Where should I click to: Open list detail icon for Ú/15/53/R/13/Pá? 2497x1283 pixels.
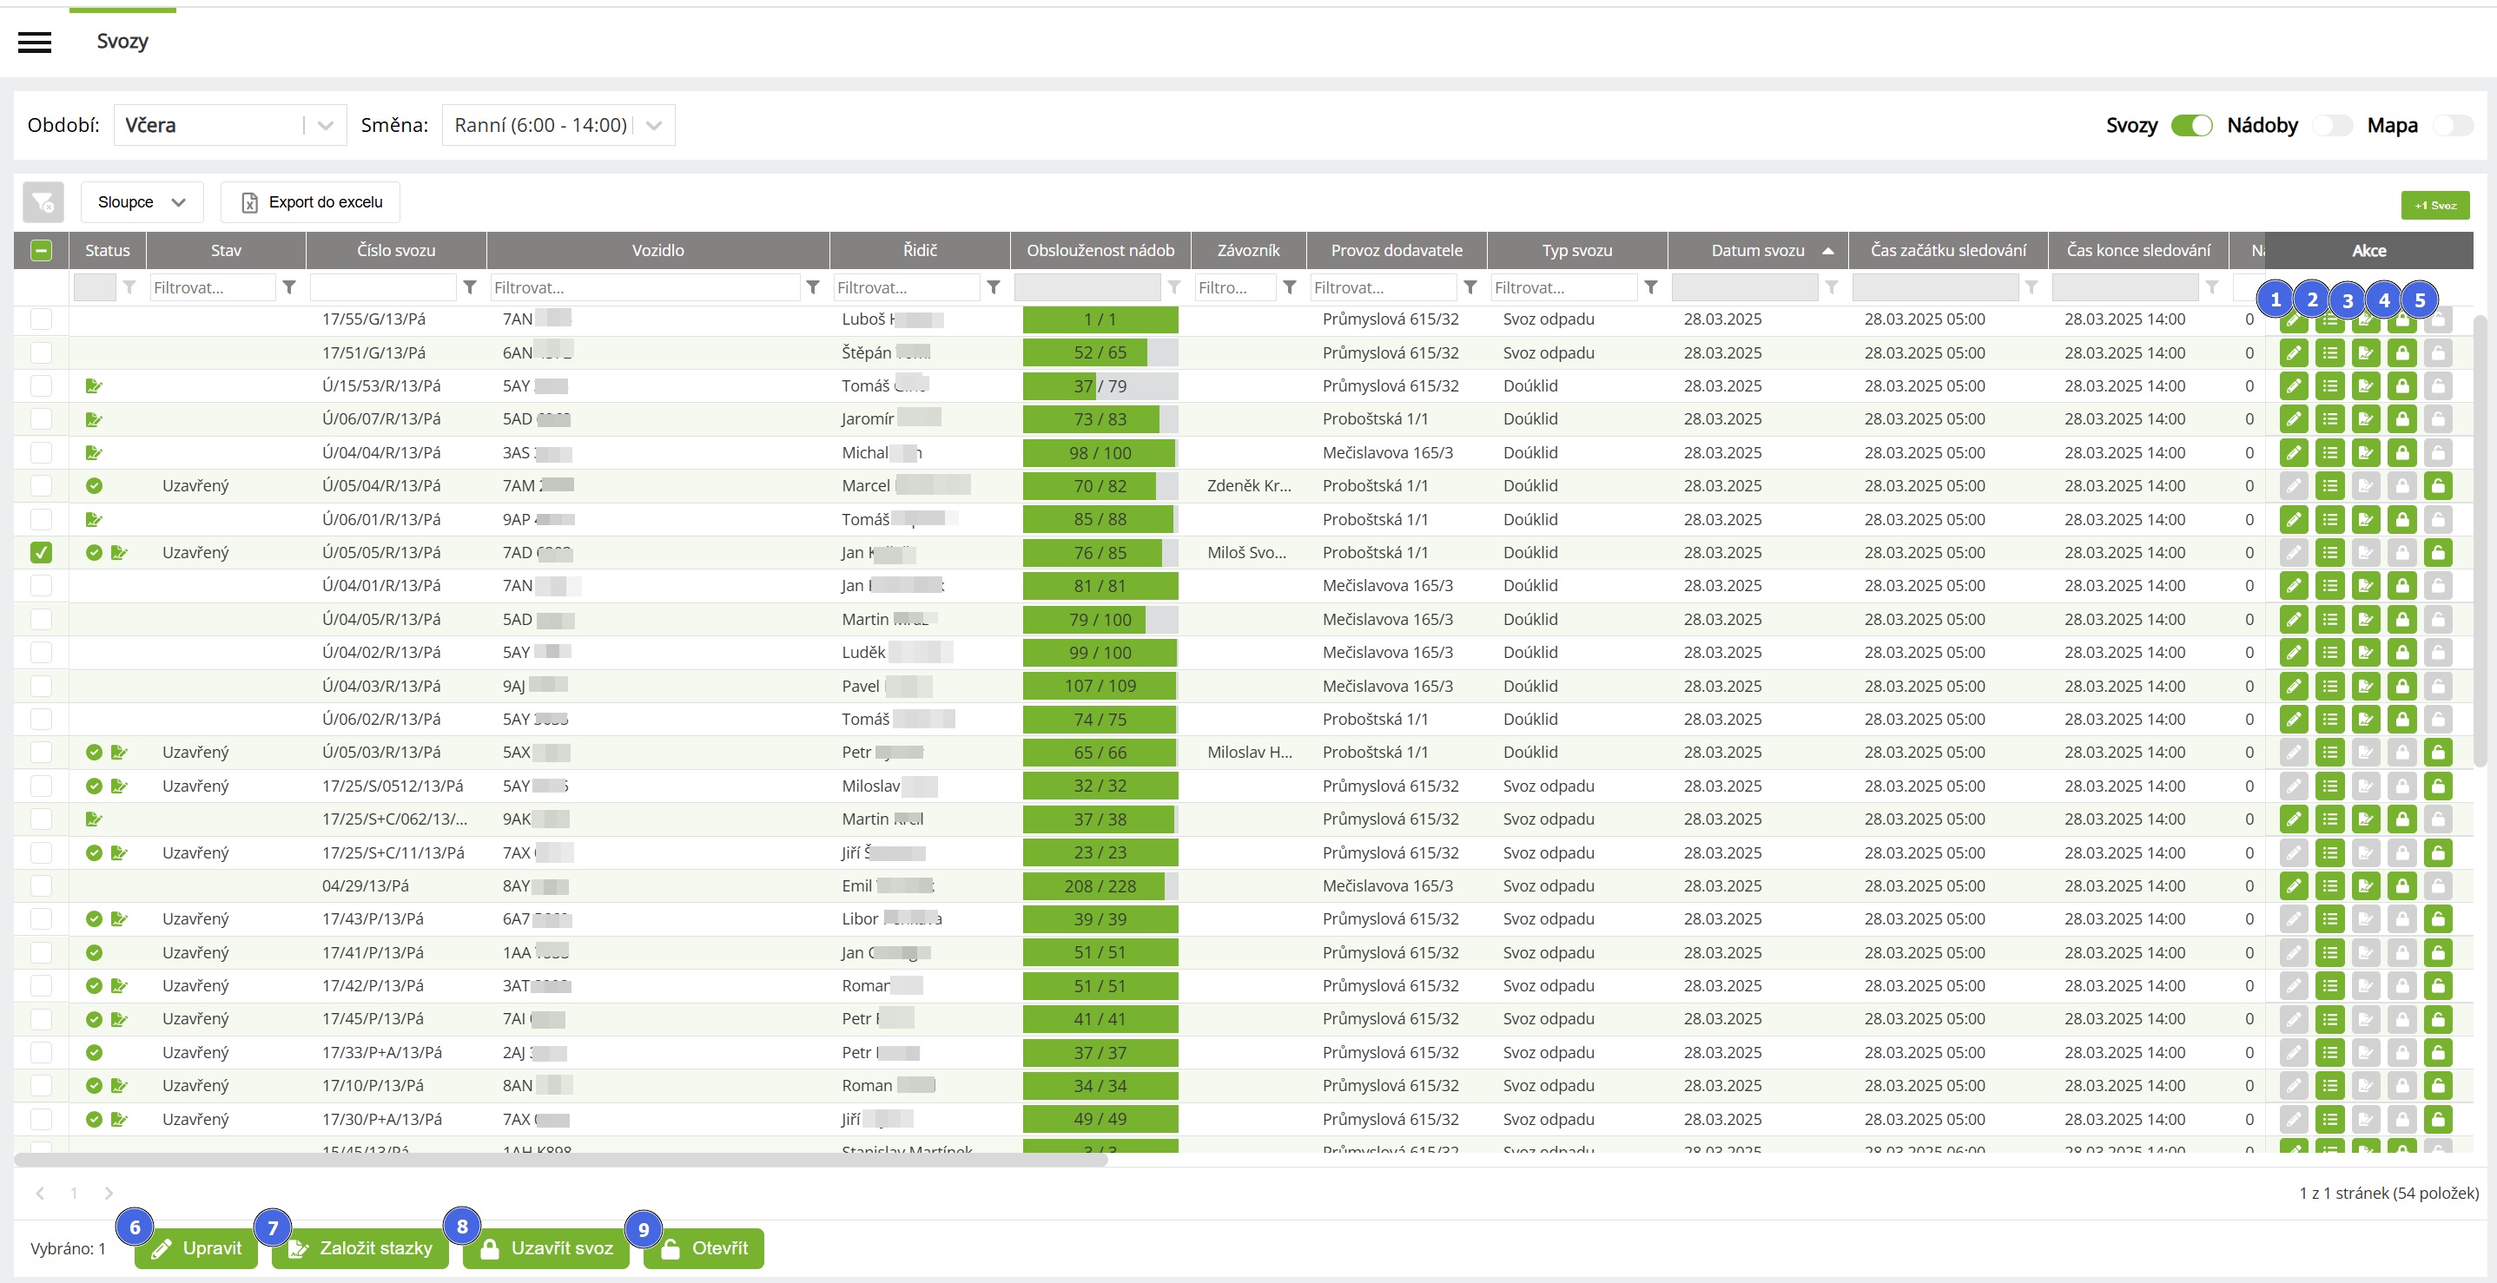(2329, 385)
